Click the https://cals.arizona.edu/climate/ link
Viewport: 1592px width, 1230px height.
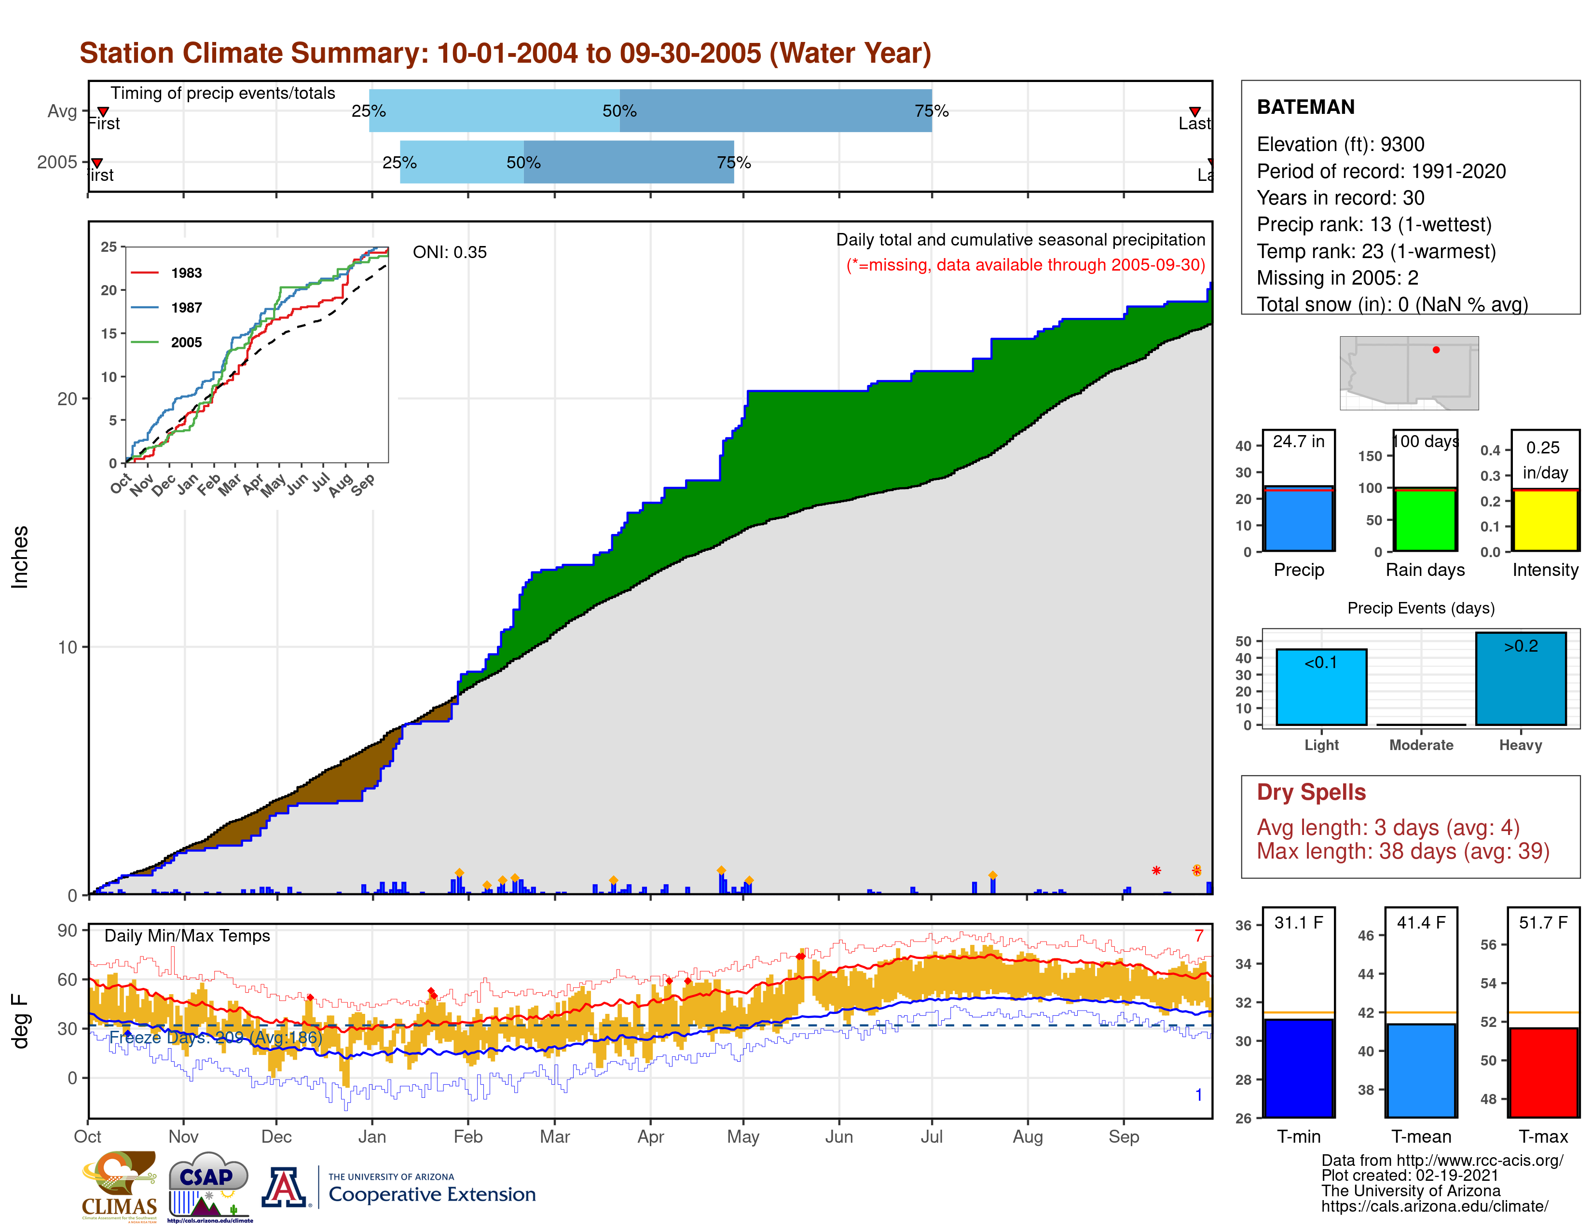(1435, 1206)
